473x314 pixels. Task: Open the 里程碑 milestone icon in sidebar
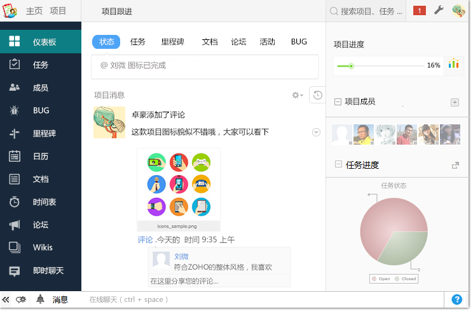pos(14,133)
